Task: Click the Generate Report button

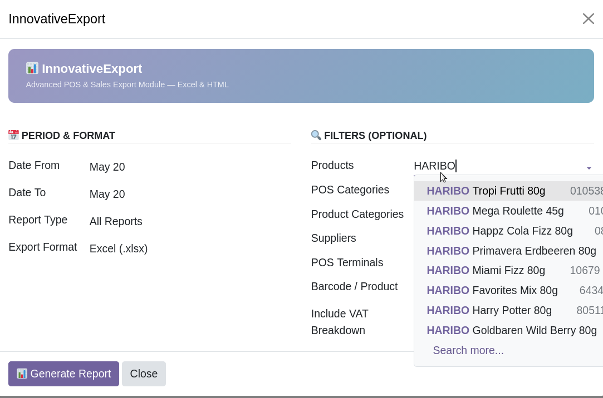Action: coord(64,374)
